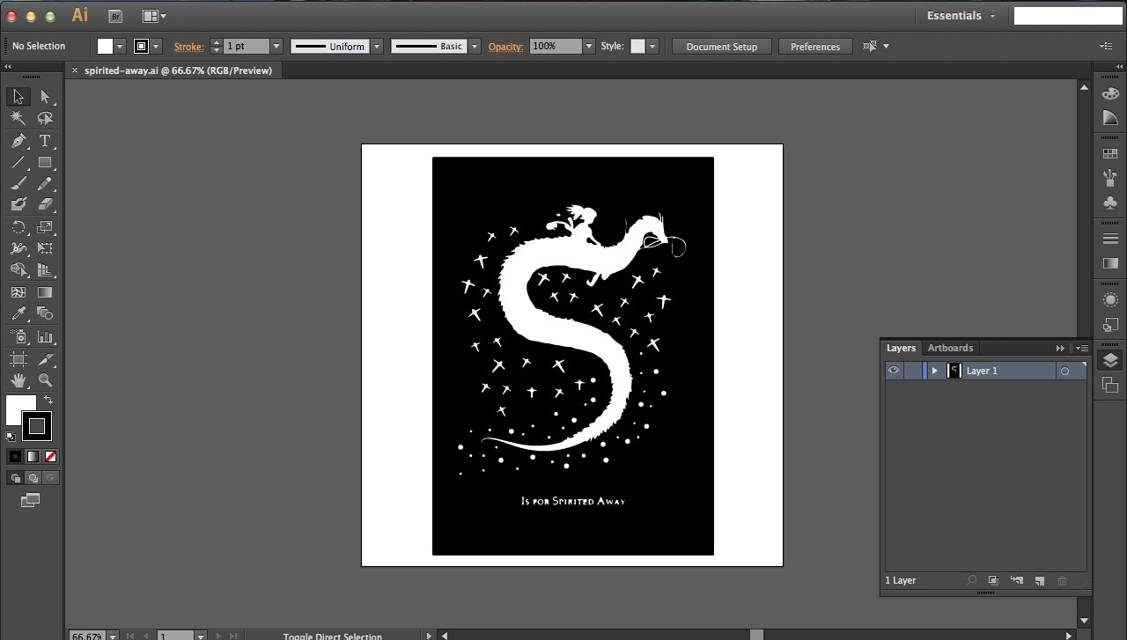Select the Pen tool
The width and height of the screenshot is (1127, 640).
pyautogui.click(x=18, y=141)
